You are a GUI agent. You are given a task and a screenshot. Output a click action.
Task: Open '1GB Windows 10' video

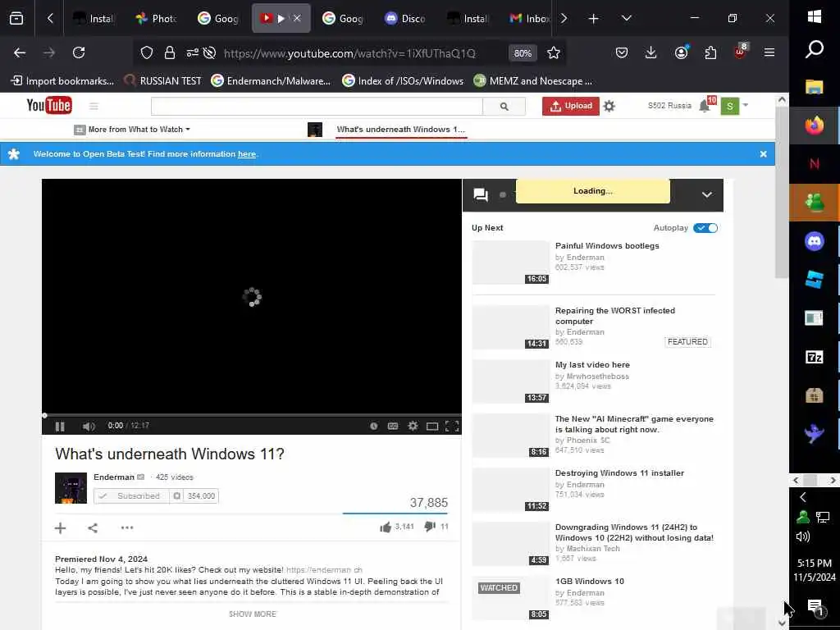(x=589, y=582)
